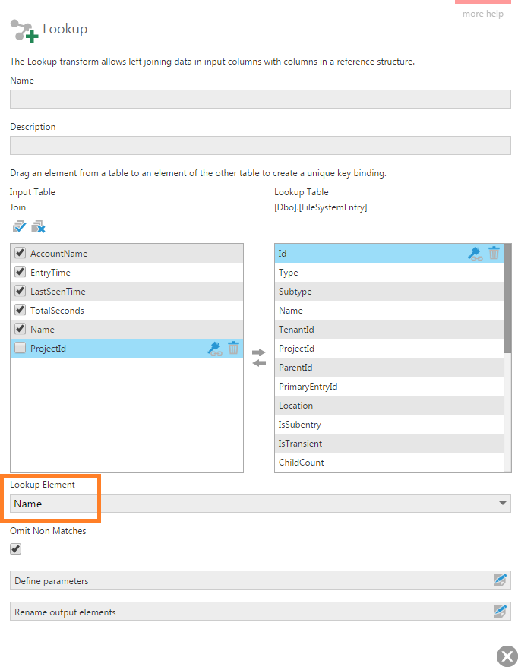Select the check-all columns icon
Image resolution: width=518 pixels, height=667 pixels.
(19, 226)
